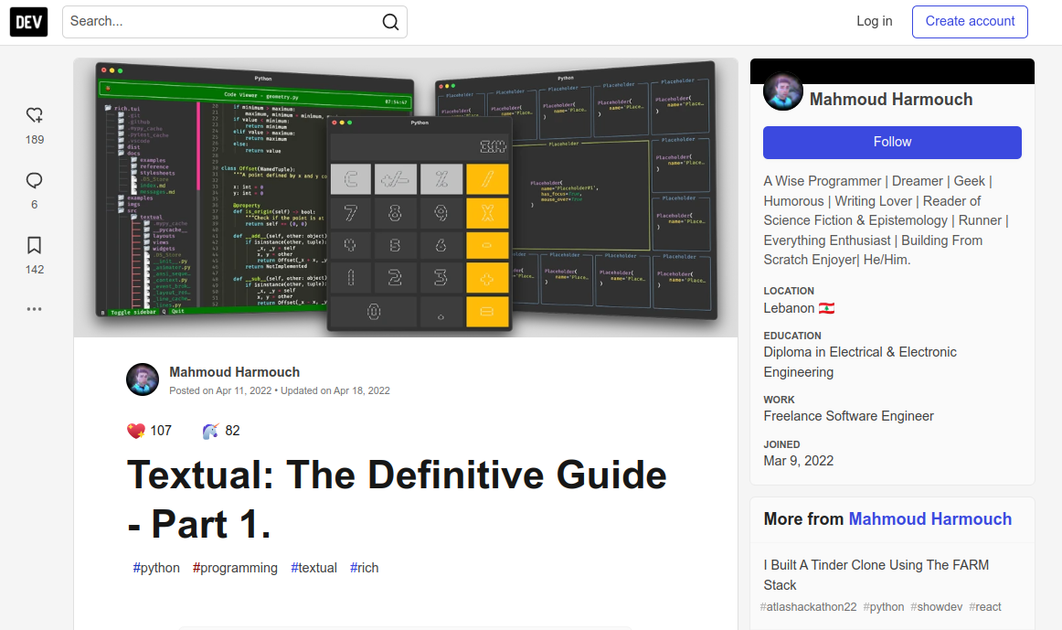The image size is (1062, 630).
Task: Open the three-dot share options menu
Action: pyautogui.click(x=35, y=309)
